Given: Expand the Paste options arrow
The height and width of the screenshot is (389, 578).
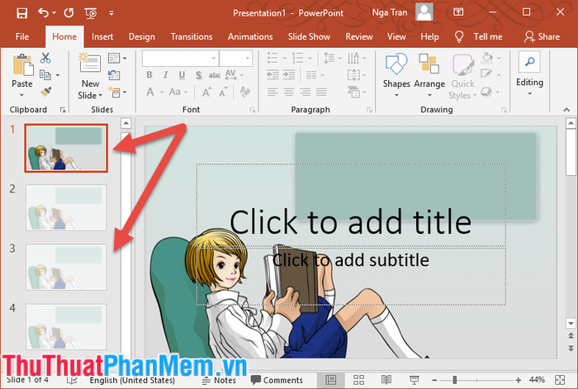Looking at the screenshot, I should 21,95.
